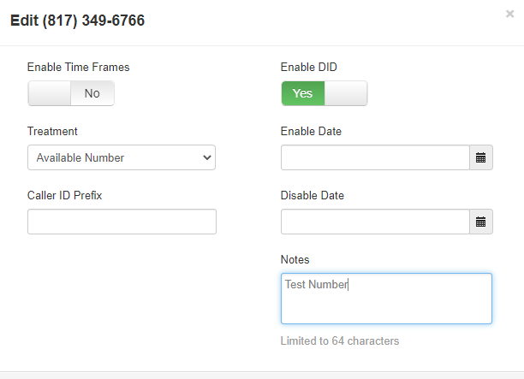Click into the Disable Date text box
The width and height of the screenshot is (524, 379).
(x=375, y=222)
